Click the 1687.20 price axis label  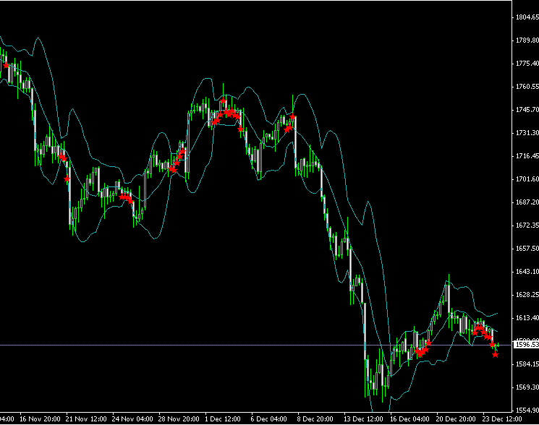click(527, 202)
